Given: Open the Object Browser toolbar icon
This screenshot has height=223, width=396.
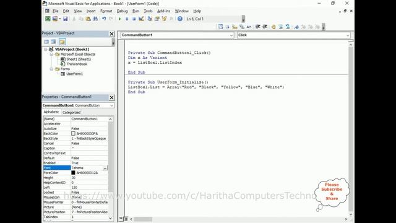Looking at the screenshot, I should 164,19.
